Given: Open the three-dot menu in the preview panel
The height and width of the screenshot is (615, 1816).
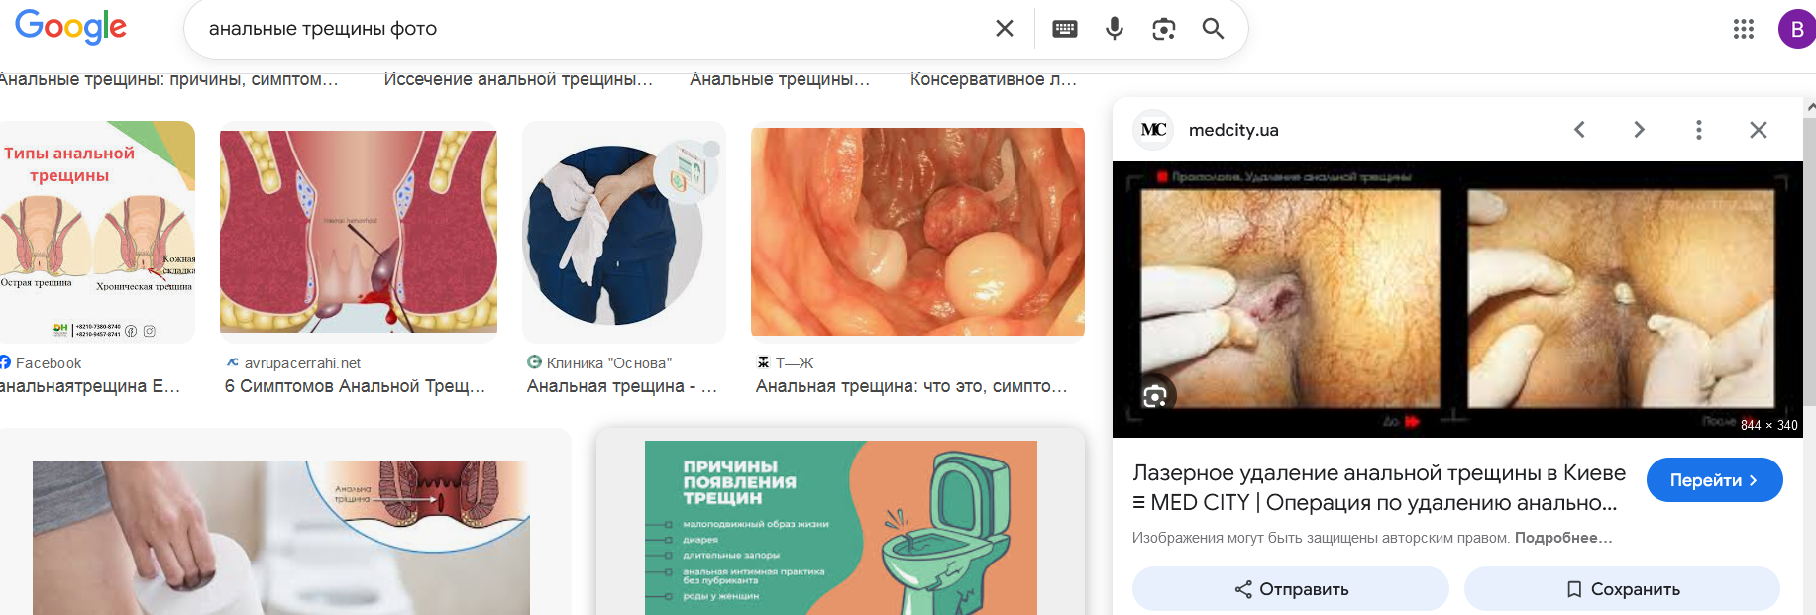Looking at the screenshot, I should click(x=1699, y=130).
